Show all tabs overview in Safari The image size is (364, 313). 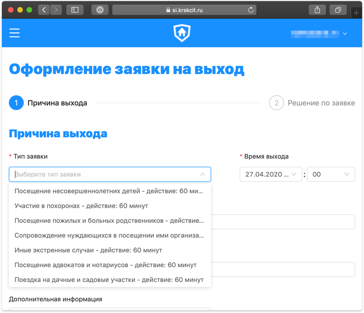click(x=338, y=10)
